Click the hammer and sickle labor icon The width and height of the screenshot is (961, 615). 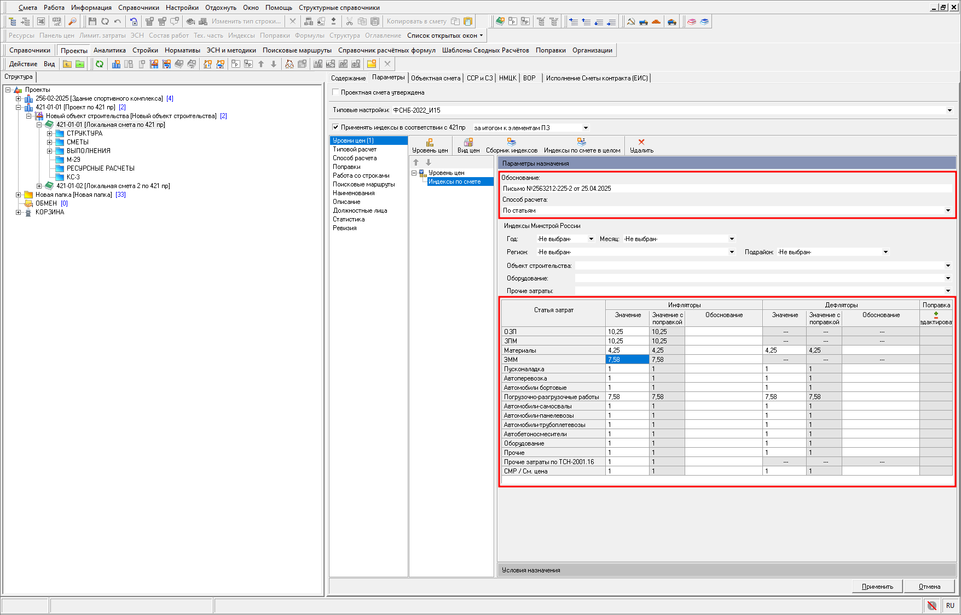coord(631,21)
